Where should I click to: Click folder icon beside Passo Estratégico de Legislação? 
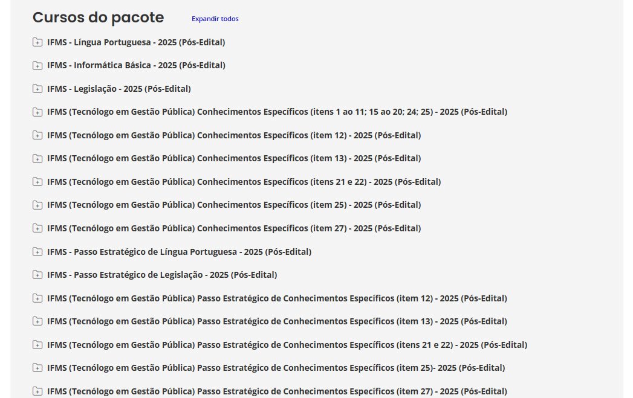click(37, 275)
